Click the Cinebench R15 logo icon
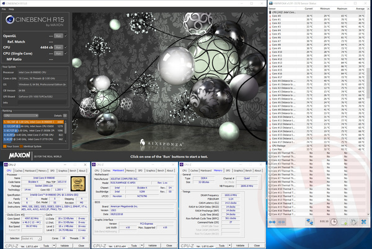The height and width of the screenshot is (249, 372). pyautogui.click(x=10, y=20)
